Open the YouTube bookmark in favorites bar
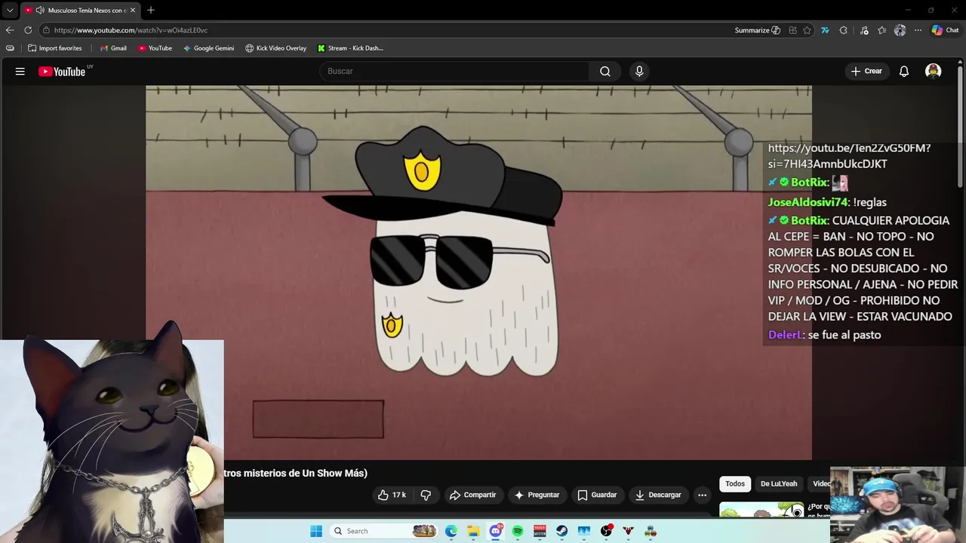Screen dimensions: 966x543 155,48
